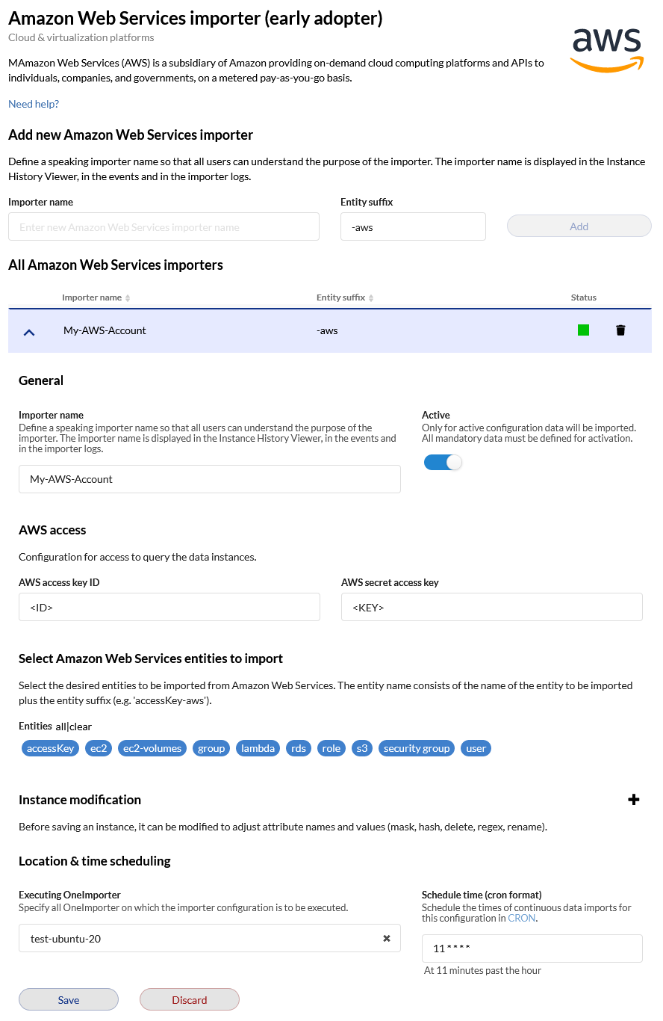The image size is (663, 1021).
Task: Toggle the Active switch off
Action: tap(443, 463)
